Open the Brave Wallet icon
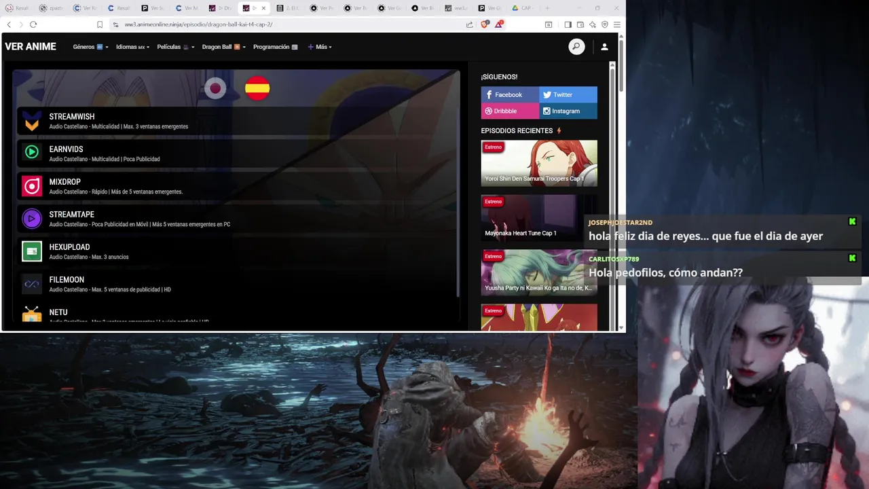 tap(580, 24)
